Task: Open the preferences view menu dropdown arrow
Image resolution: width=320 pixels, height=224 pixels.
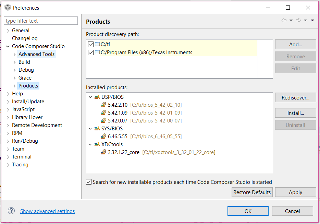Action: coord(312,21)
